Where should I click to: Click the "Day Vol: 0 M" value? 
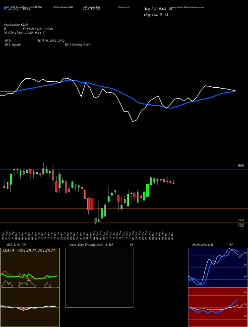point(156,15)
